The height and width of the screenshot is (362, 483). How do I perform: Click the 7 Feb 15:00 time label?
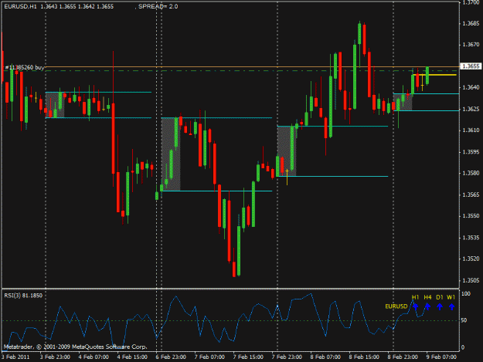click(x=248, y=357)
